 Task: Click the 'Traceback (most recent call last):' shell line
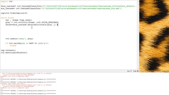(x=13, y=83)
